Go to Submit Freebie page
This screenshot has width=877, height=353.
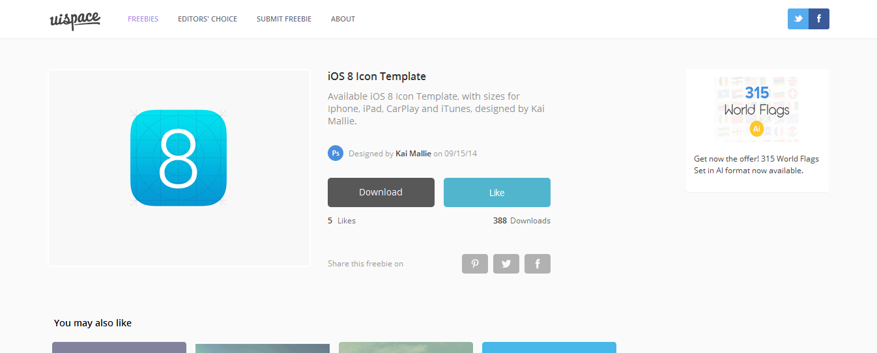pos(284,19)
